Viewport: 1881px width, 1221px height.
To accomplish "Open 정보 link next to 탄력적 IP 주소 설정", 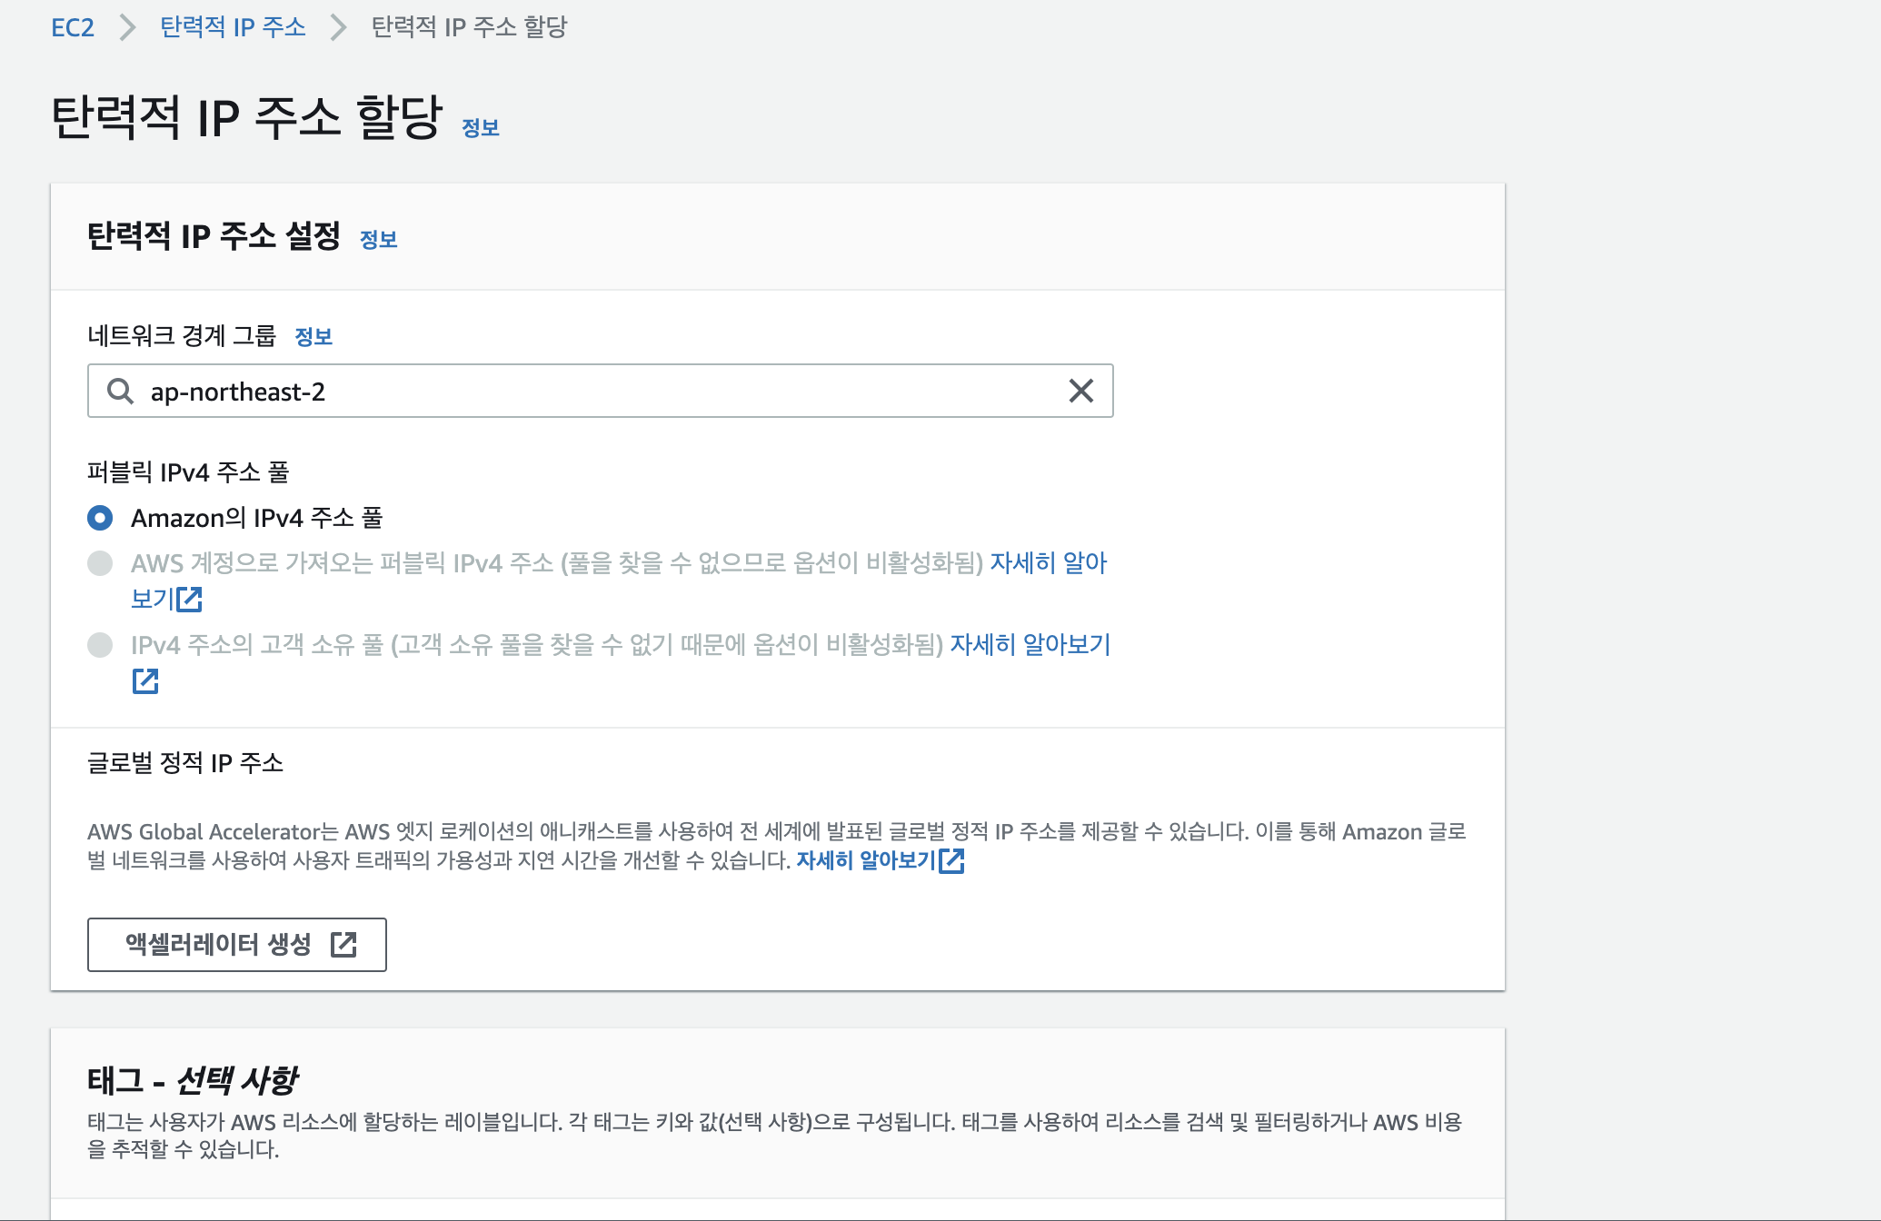I will [x=379, y=240].
